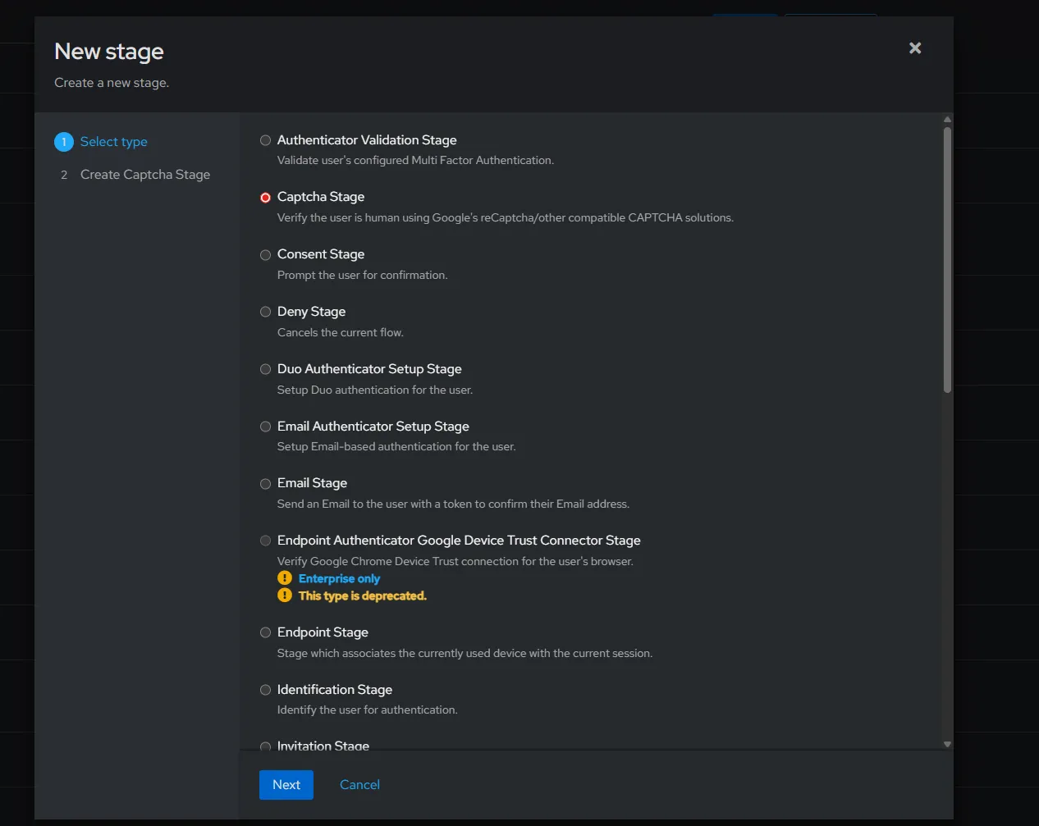The width and height of the screenshot is (1039, 826).
Task: Open the Select type wizard step
Action: 113,142
